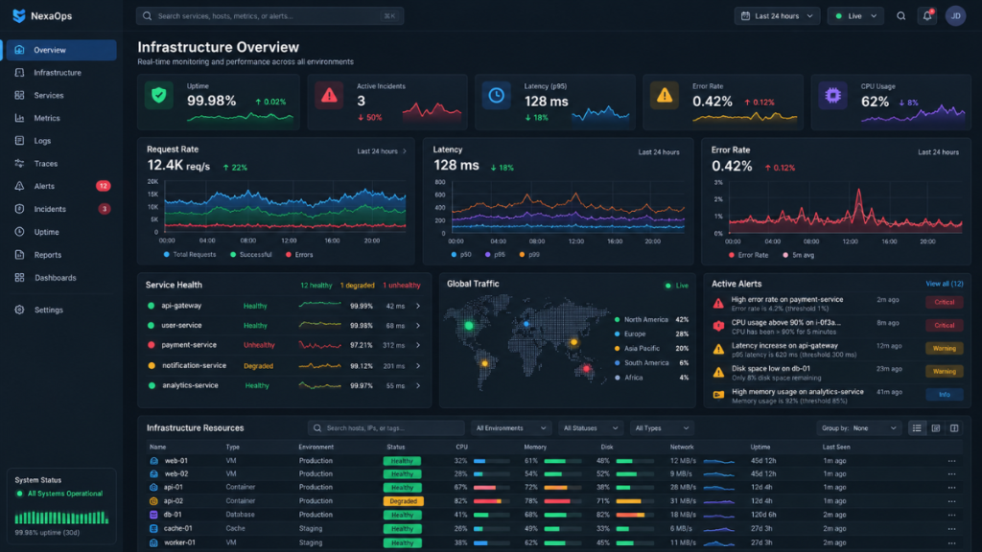Click Critical badge on payment-service alert
The height and width of the screenshot is (552, 982).
(945, 302)
